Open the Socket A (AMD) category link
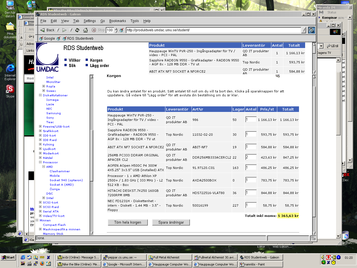357x268 pixels. pyautogui.click(x=62, y=185)
